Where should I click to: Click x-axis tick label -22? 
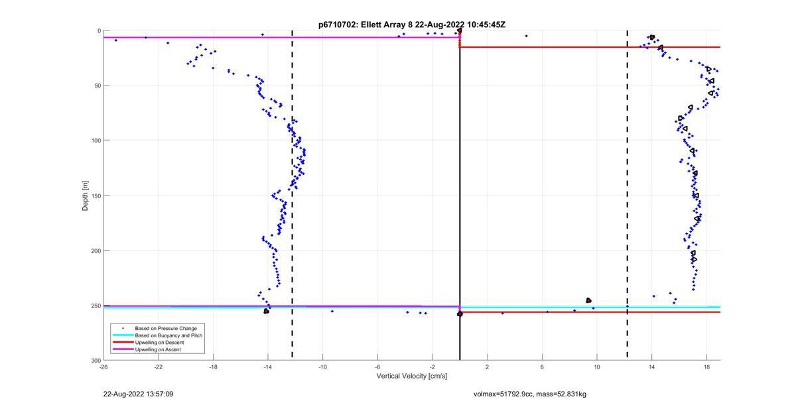point(159,367)
